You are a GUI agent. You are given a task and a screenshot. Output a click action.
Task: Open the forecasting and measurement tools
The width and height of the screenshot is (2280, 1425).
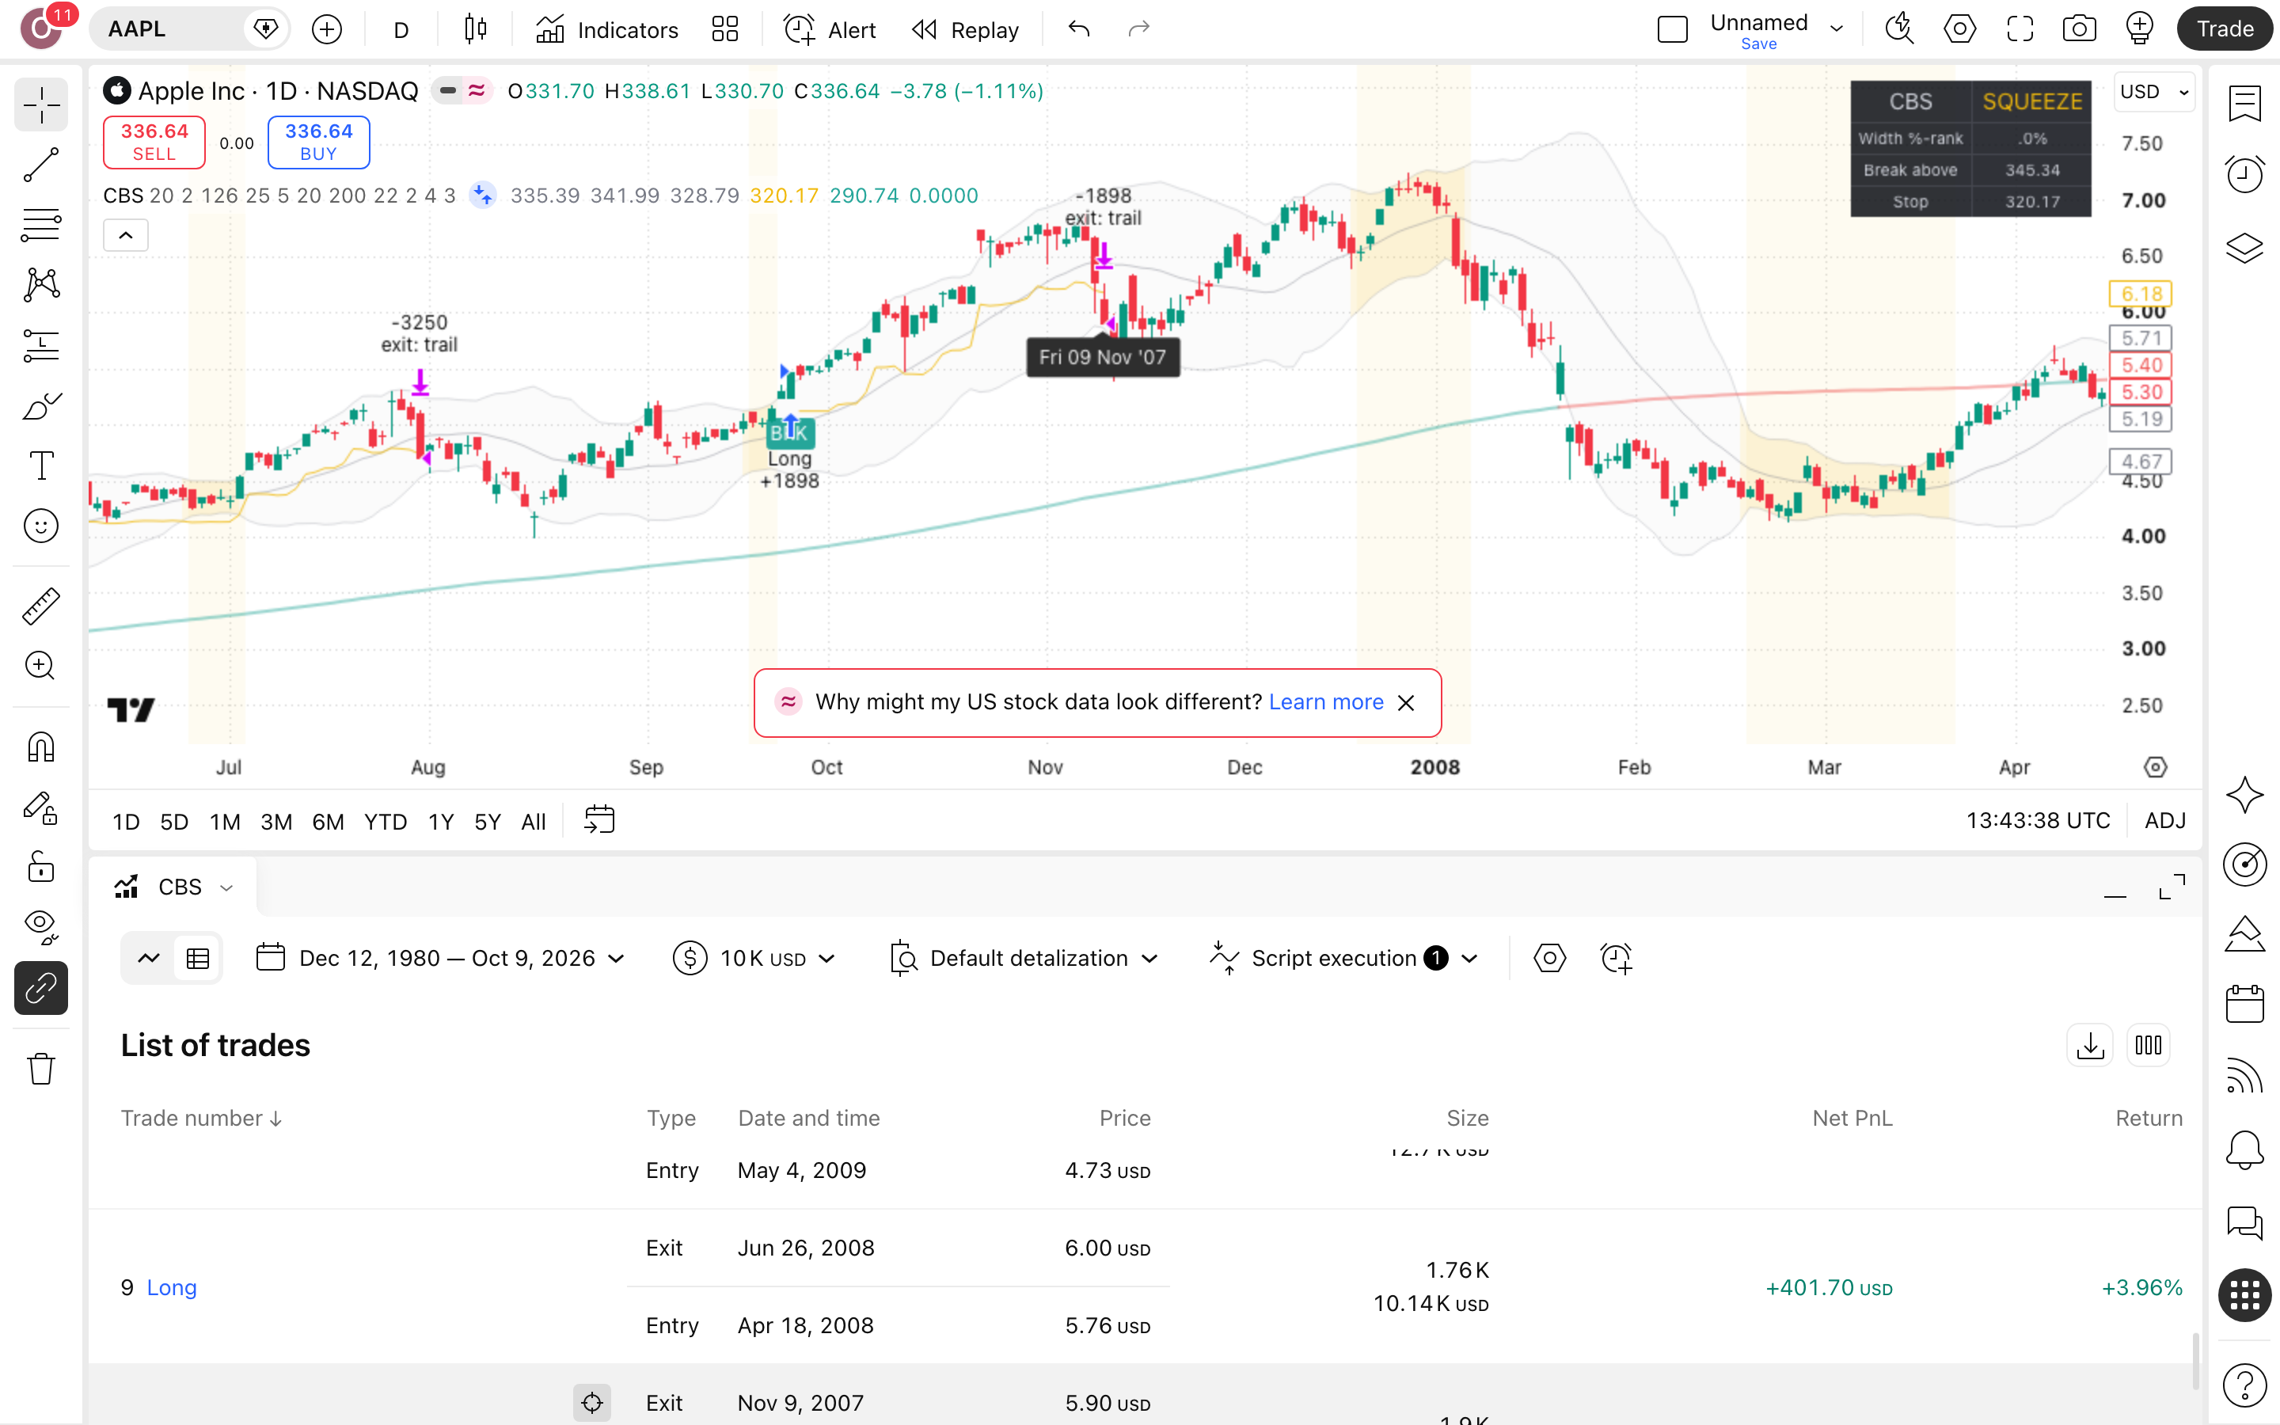(x=41, y=345)
